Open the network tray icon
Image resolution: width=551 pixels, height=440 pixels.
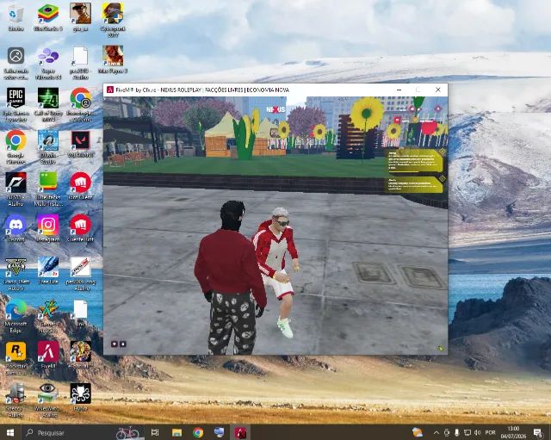point(467,432)
